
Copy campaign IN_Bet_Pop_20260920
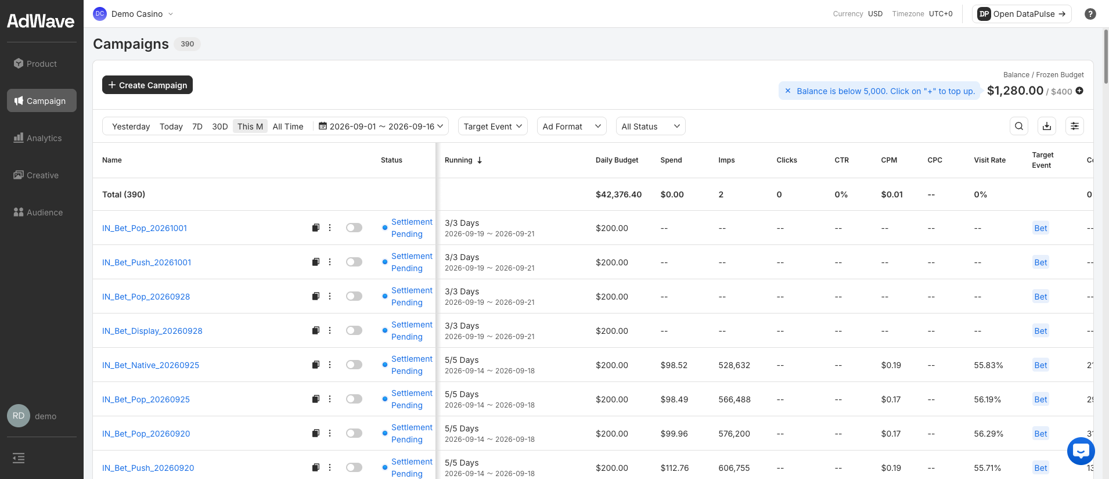coord(316,433)
